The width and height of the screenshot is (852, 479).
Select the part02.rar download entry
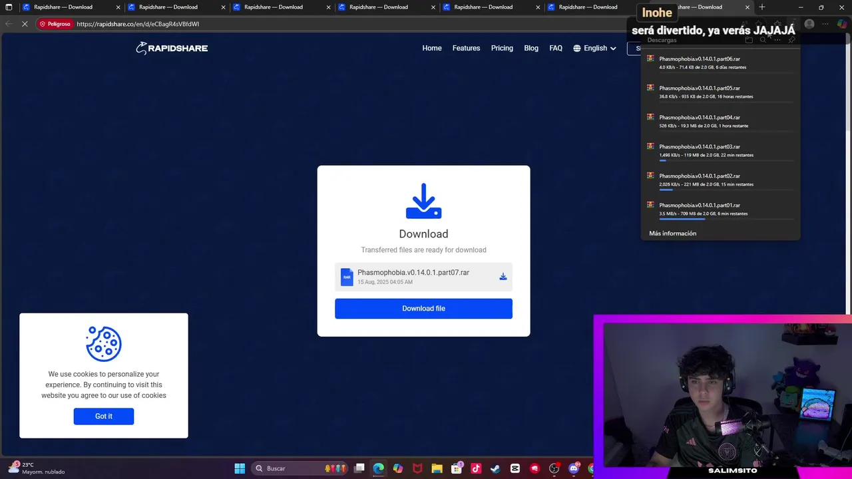[x=720, y=180]
